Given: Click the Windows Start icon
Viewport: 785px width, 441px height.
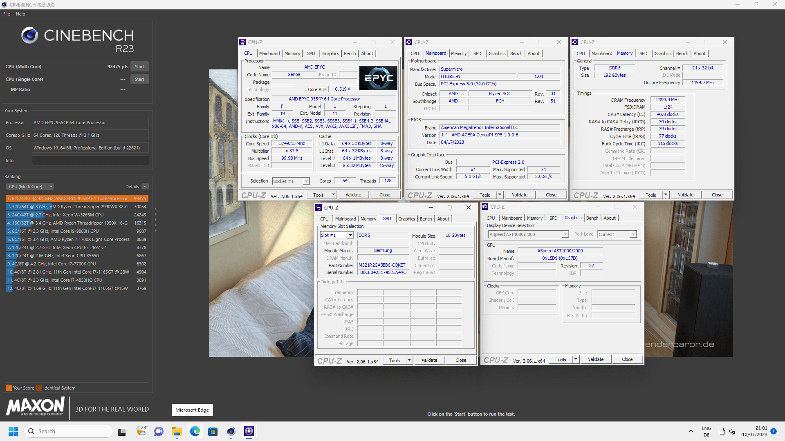Looking at the screenshot, I should [x=13, y=431].
